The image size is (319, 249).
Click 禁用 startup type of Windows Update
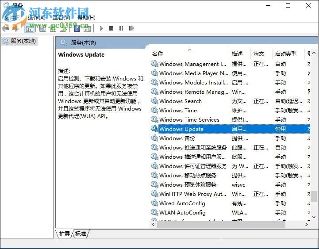[281, 129]
